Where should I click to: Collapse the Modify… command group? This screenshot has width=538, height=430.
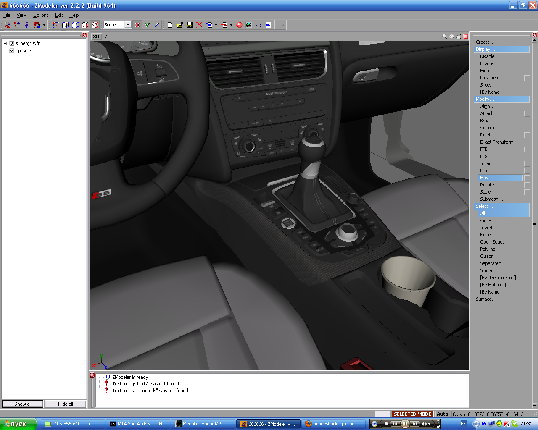pos(502,100)
